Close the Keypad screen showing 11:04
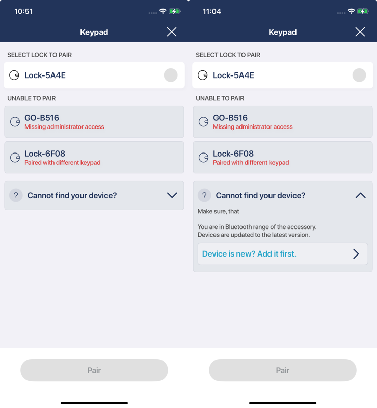 pyautogui.click(x=360, y=32)
